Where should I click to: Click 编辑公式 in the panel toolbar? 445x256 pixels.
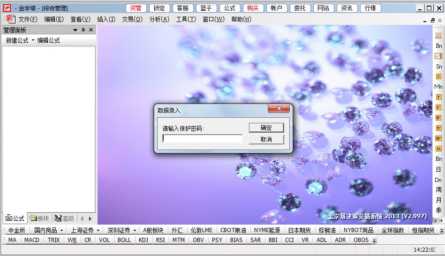(x=48, y=40)
